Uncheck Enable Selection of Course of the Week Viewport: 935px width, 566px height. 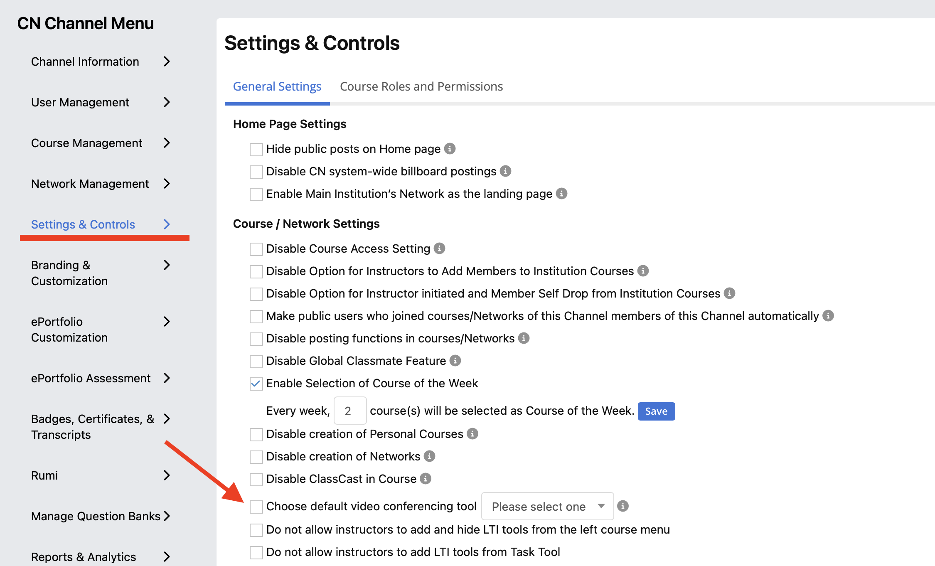(x=256, y=384)
